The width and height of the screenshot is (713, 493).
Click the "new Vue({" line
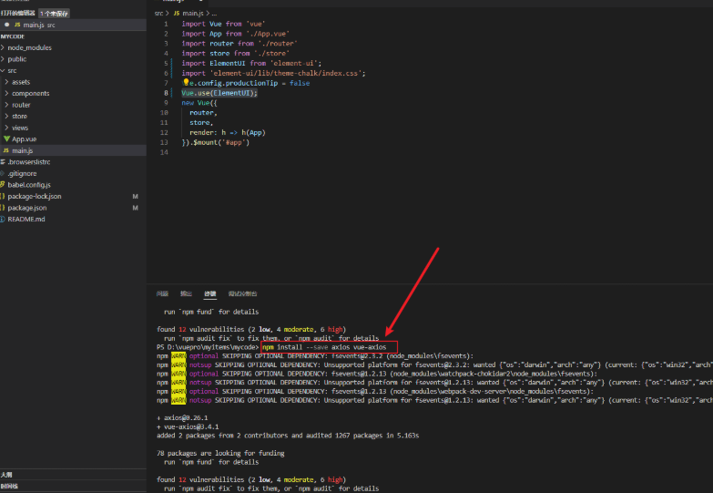tap(199, 103)
